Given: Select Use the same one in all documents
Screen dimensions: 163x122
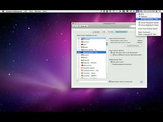Looking at the screenshot, I should (111, 53).
